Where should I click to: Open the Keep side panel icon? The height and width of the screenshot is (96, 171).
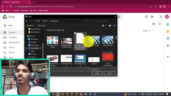point(168,31)
